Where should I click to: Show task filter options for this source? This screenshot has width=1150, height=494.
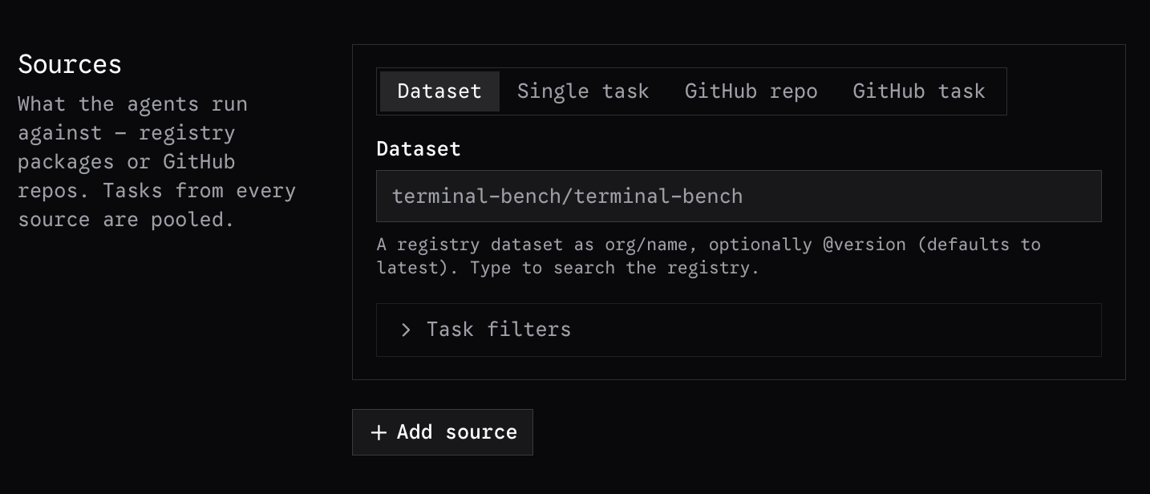tap(739, 330)
